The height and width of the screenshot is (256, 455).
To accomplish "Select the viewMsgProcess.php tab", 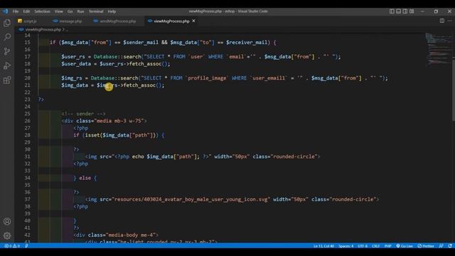I will (171, 21).
